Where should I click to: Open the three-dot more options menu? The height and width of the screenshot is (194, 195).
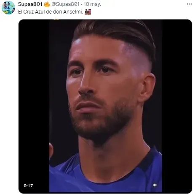[x=189, y=4]
